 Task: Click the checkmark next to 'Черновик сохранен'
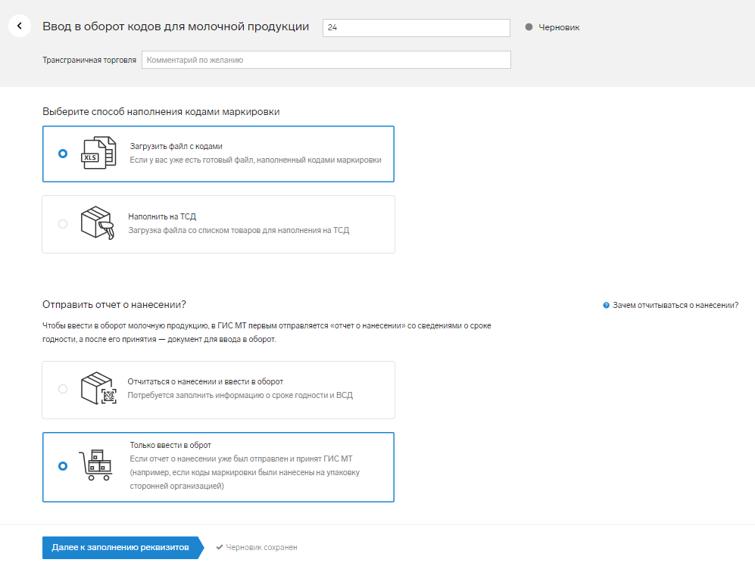220,547
